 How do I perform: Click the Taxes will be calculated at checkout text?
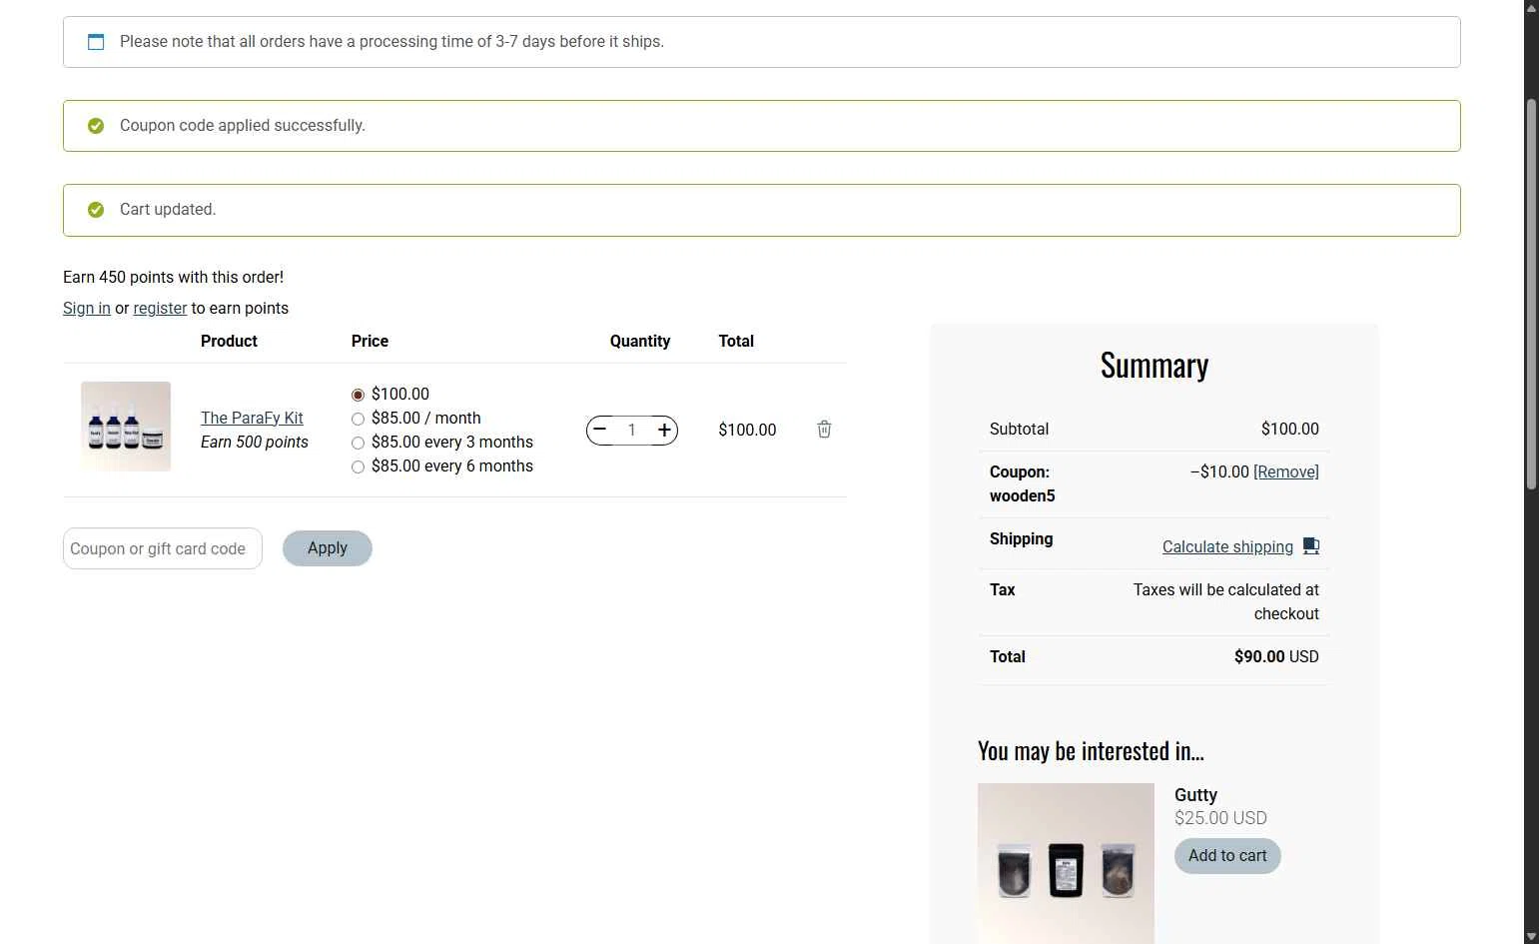[1226, 601]
